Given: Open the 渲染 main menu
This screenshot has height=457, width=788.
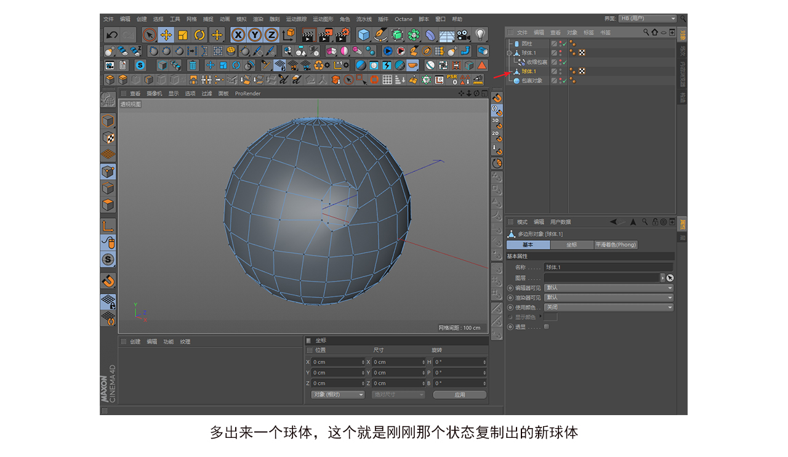Looking at the screenshot, I should 258,19.
